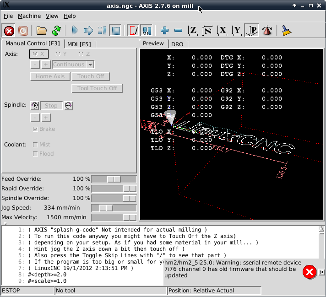
Task: Clear live plot with broom icon
Action: click(286, 31)
